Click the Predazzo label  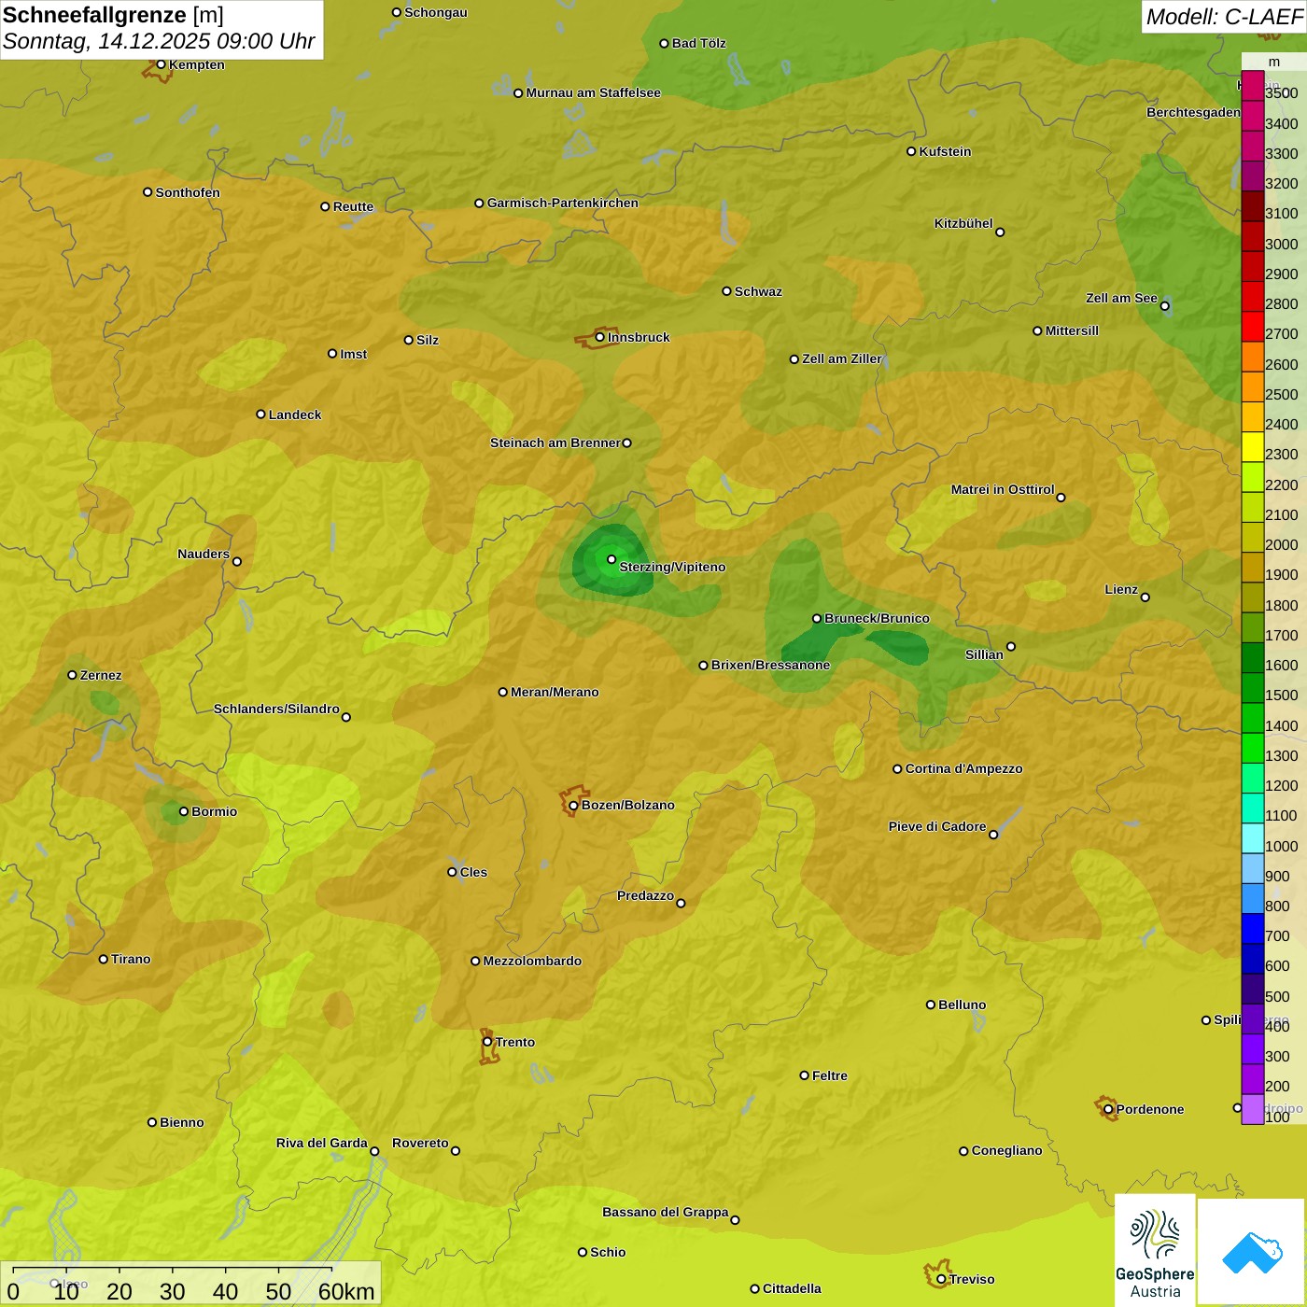[x=645, y=895]
